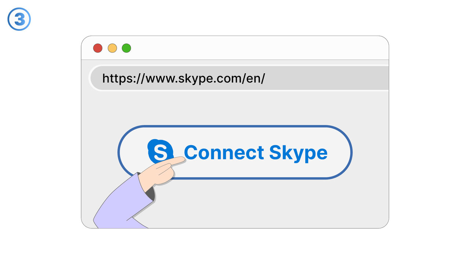470x264 pixels.
Task: Click the word 'Connect' on the button
Action: click(224, 153)
